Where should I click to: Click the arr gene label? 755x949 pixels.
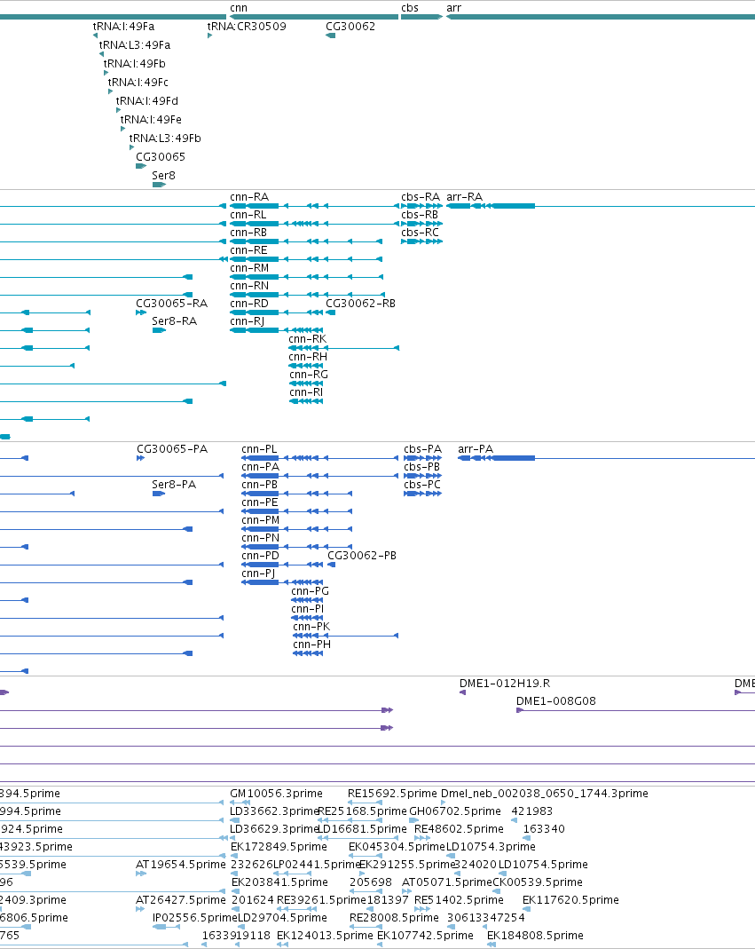(x=453, y=8)
